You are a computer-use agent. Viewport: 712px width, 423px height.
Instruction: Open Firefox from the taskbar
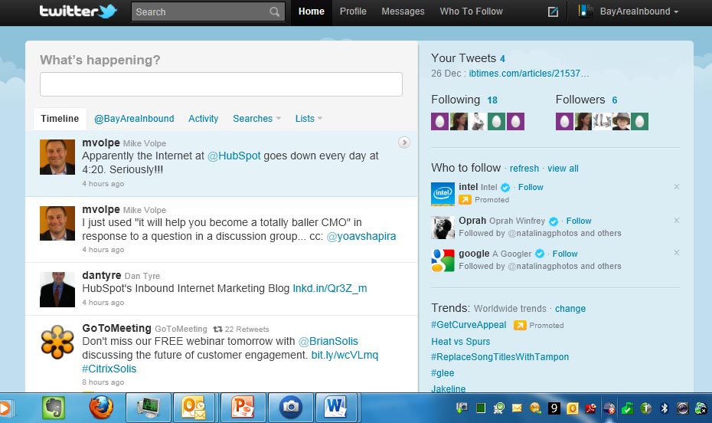click(x=101, y=407)
